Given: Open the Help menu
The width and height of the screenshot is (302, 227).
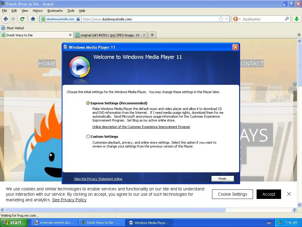Looking at the screenshot, I should click(82, 11).
